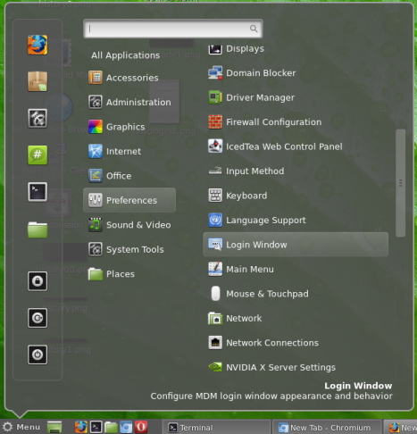The height and width of the screenshot is (434, 417).
Task: Click the shutdown power icon
Action: tap(38, 355)
